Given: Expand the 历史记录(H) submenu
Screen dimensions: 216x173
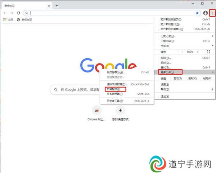Looking at the screenshot, I should [x=185, y=36].
